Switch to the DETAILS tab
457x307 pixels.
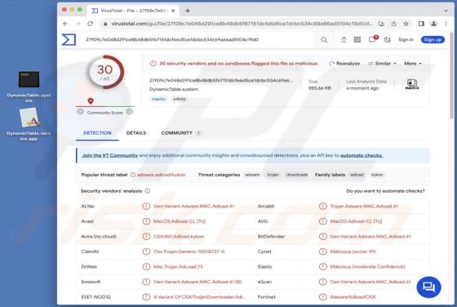[x=136, y=133]
